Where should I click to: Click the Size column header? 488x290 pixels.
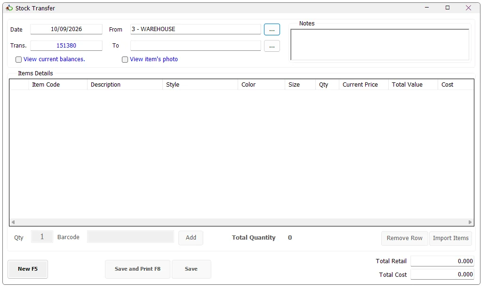pos(300,85)
